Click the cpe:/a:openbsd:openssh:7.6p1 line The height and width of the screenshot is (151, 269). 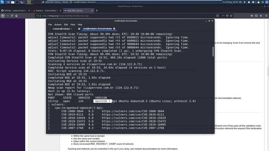coord(79,108)
